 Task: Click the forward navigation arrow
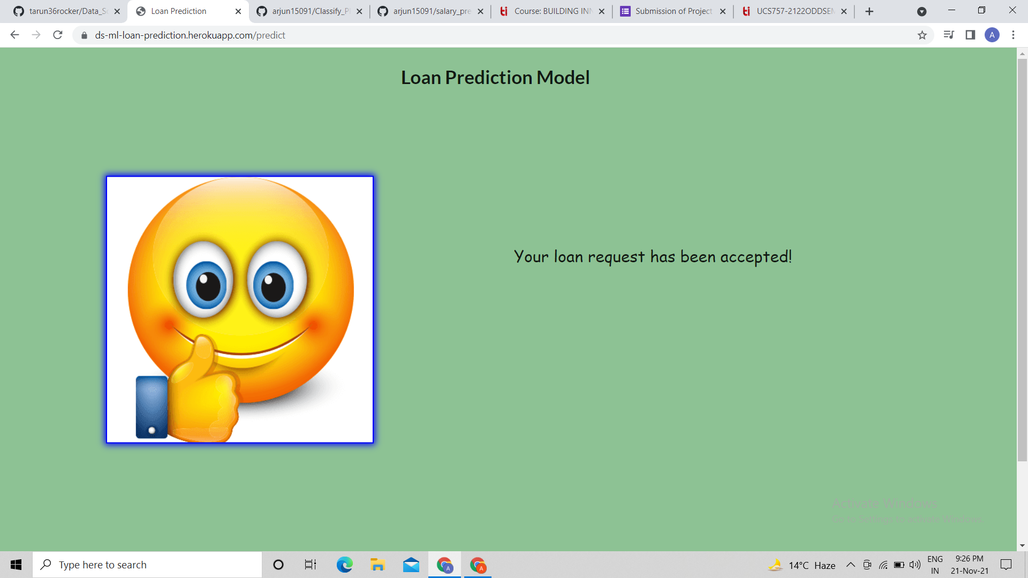[x=36, y=35]
